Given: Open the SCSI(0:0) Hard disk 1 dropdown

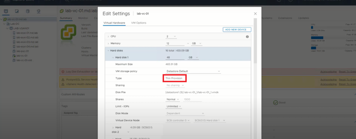Looking at the screenshot, I should 210,120.
